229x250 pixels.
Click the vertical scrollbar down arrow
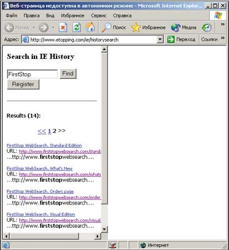tap(104, 229)
